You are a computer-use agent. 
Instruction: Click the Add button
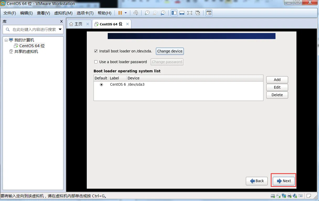click(277, 80)
